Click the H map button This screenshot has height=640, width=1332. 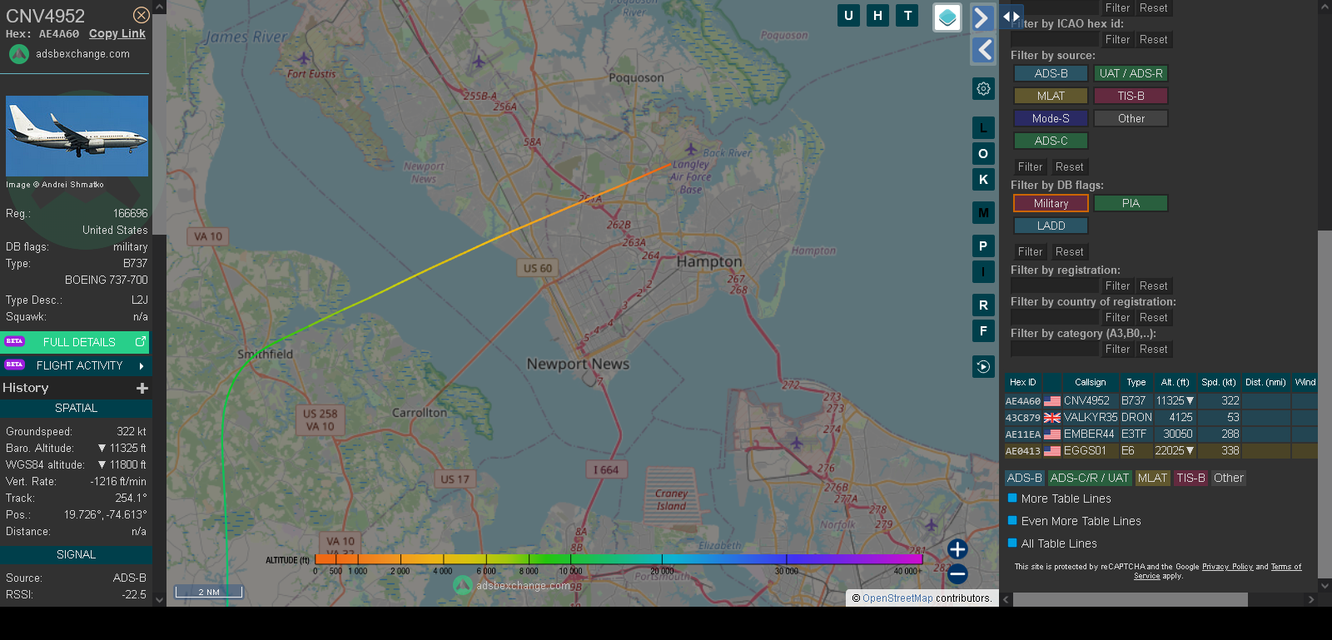(x=877, y=15)
